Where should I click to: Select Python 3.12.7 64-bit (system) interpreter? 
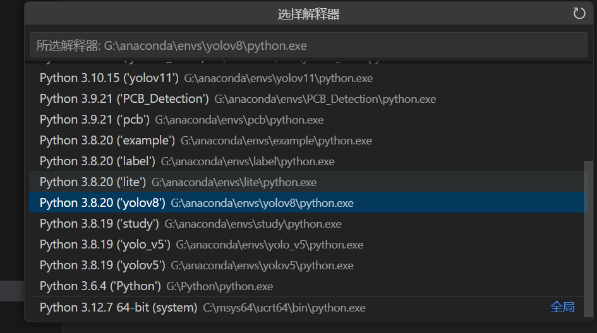click(308, 307)
